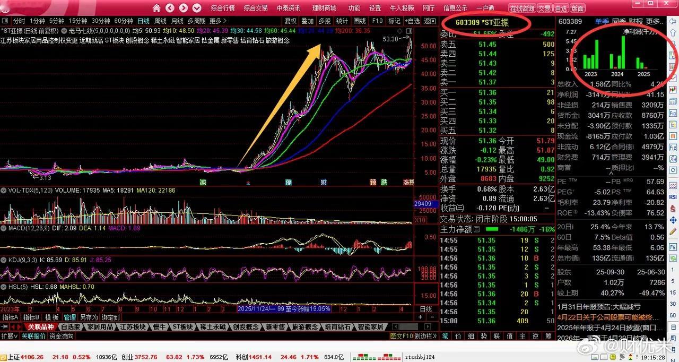This screenshot has height=362, width=679.
Task: Open the dropdown arrow beside navigation arrows
Action: [x=197, y=8]
